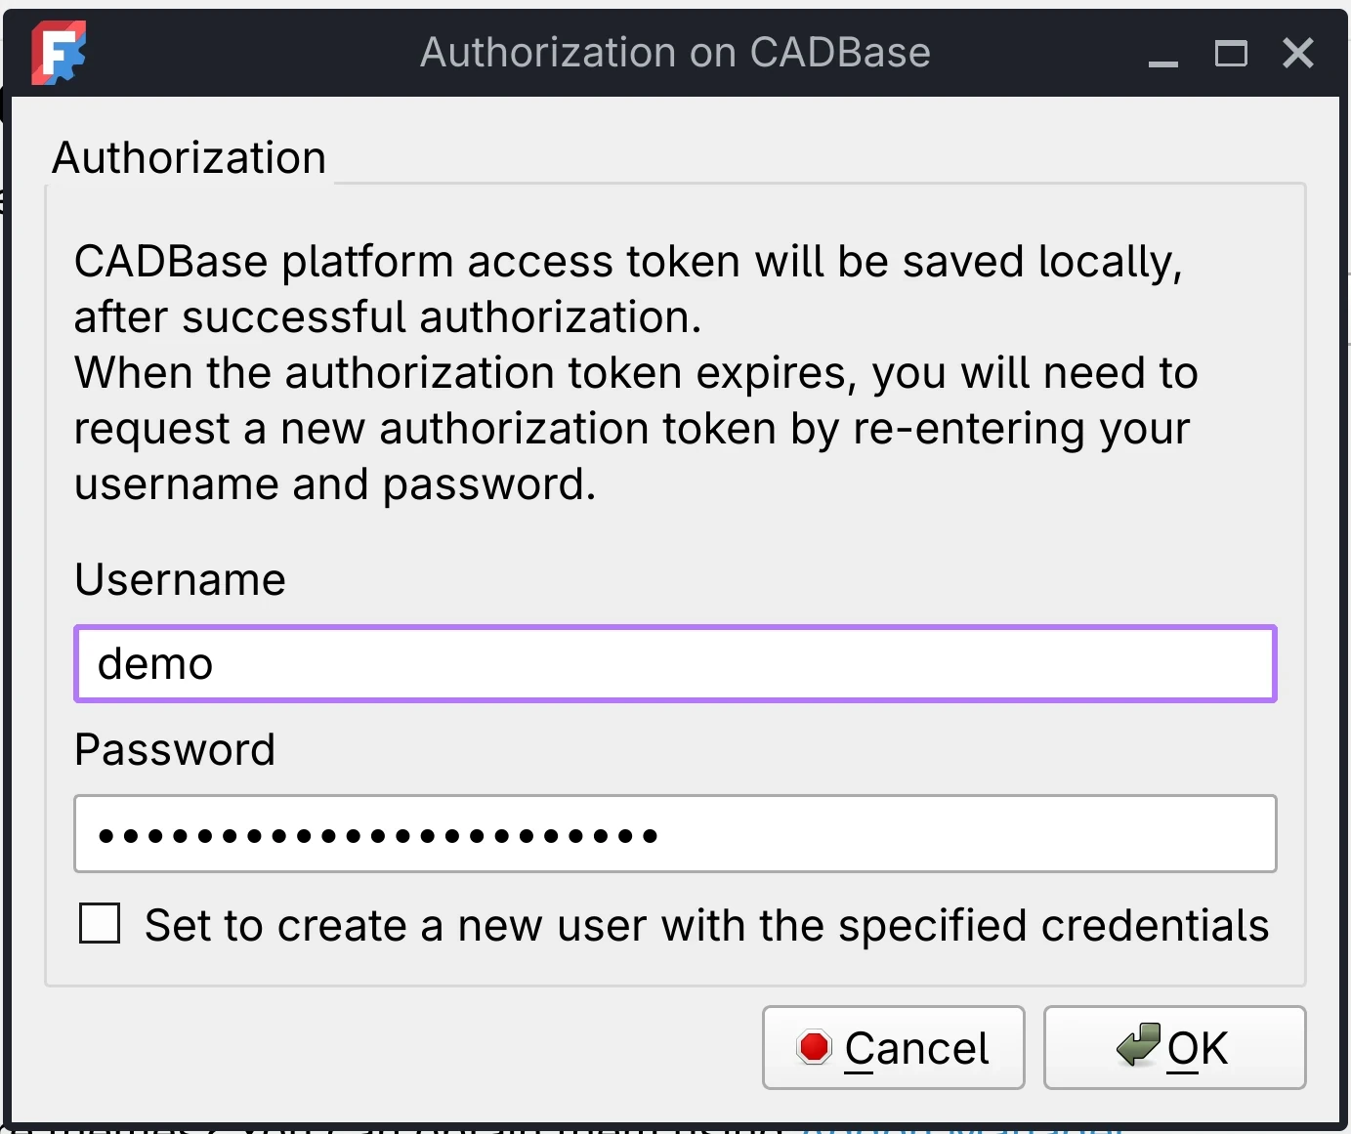Viewport: 1351px width, 1134px height.
Task: Select the 'Password' text label
Action: pyautogui.click(x=174, y=749)
